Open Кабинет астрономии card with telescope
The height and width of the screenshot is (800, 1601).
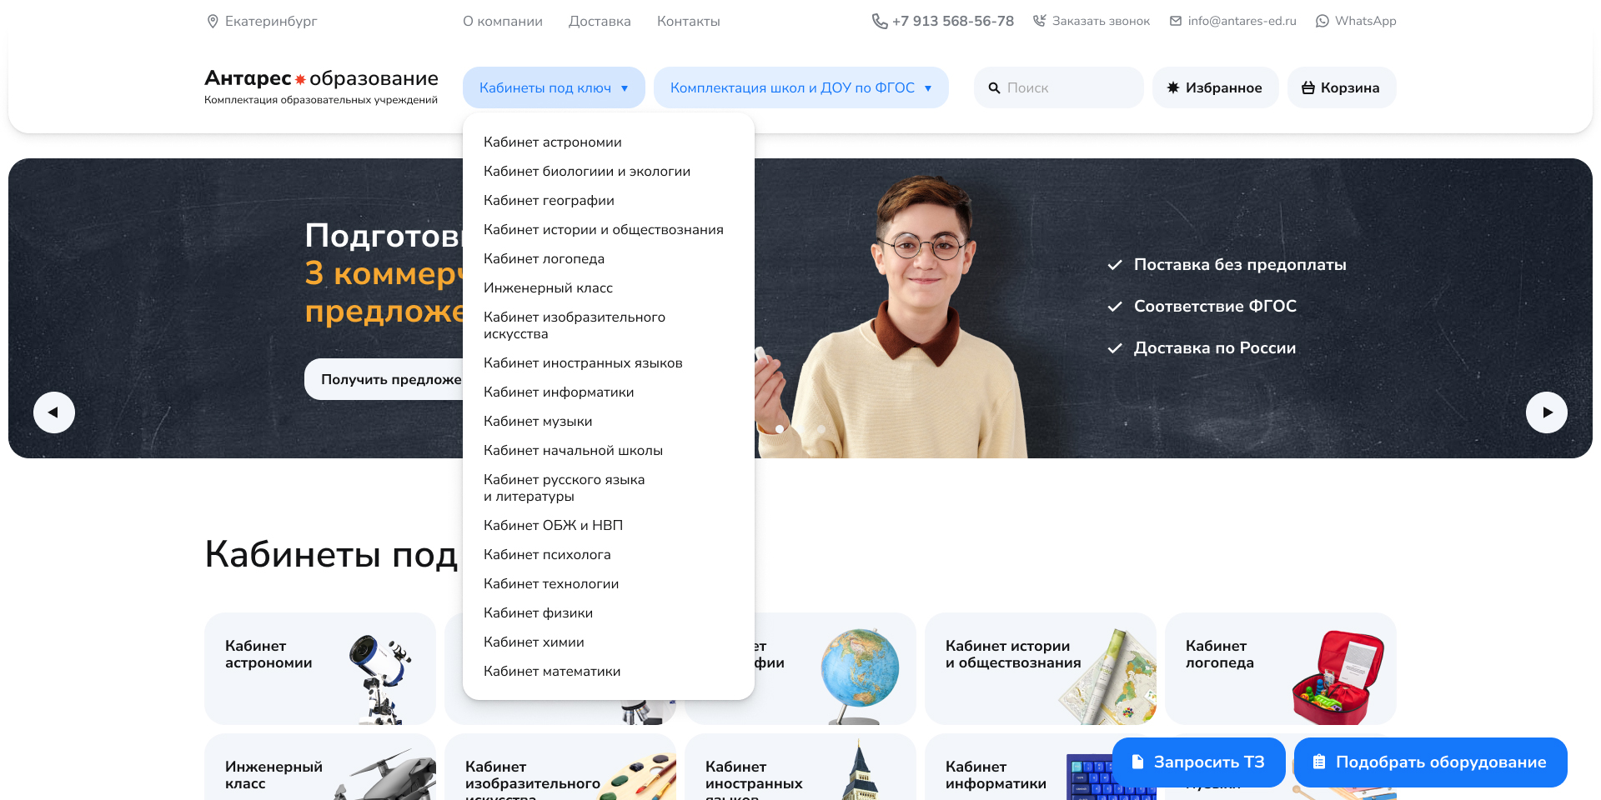[320, 668]
